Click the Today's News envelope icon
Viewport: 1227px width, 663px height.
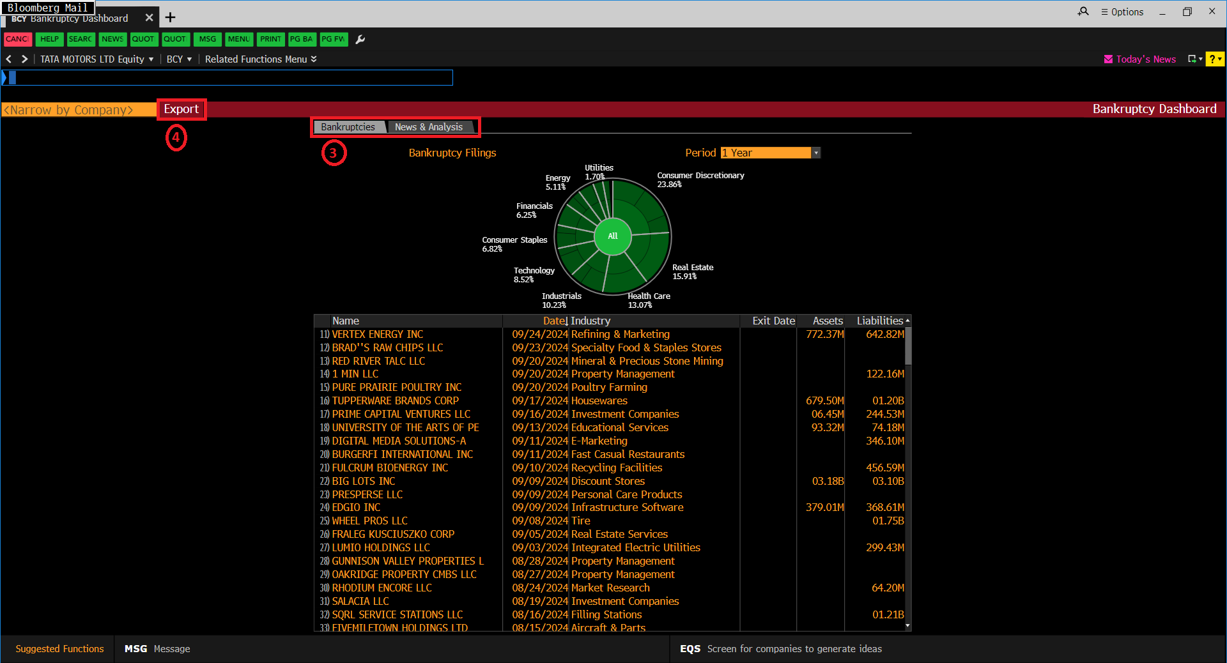point(1108,59)
